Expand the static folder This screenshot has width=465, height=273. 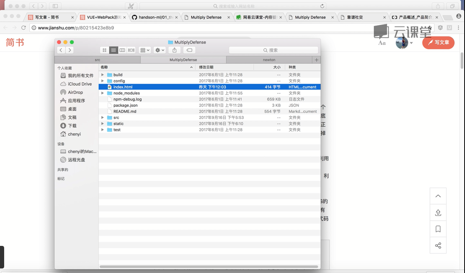[x=102, y=124]
